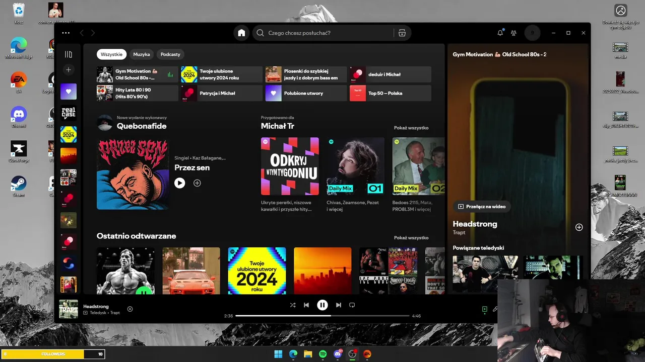The width and height of the screenshot is (645, 362).
Task: Open Gym Motivation Old School 80s shortcut
Action: (137, 74)
